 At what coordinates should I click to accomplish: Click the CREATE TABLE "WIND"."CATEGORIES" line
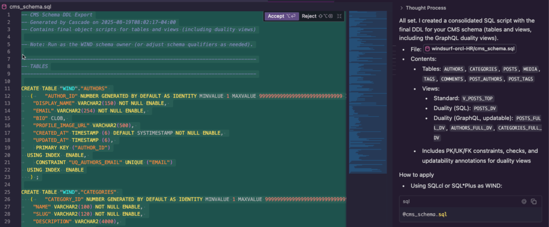click(71, 191)
